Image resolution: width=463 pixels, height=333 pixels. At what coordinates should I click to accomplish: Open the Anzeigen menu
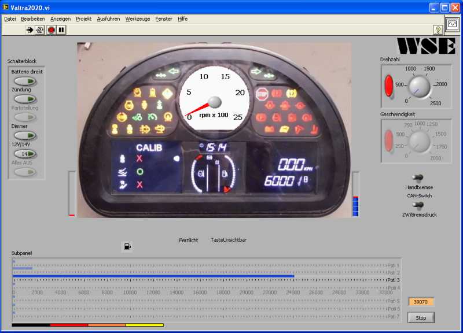pos(61,19)
